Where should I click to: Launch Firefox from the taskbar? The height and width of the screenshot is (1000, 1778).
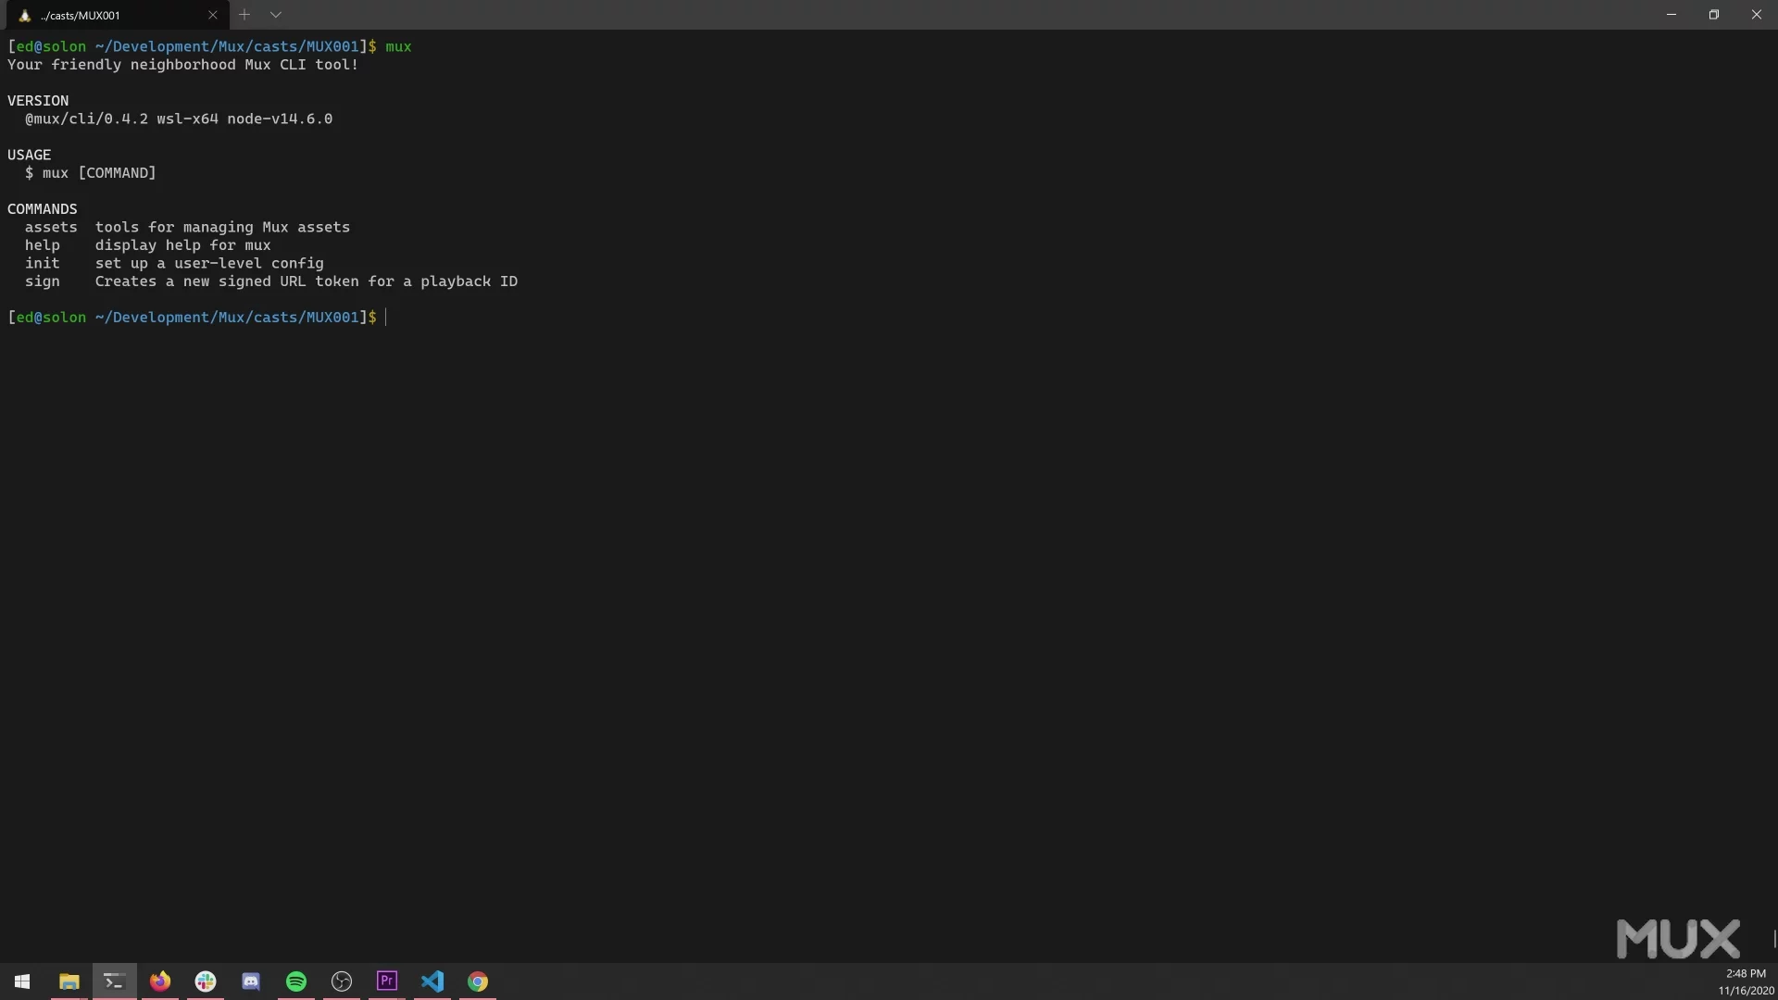(160, 981)
